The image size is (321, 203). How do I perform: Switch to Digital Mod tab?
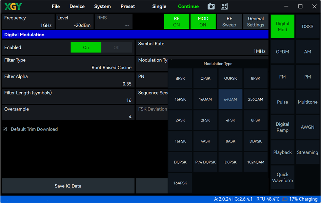pyautogui.click(x=282, y=26)
